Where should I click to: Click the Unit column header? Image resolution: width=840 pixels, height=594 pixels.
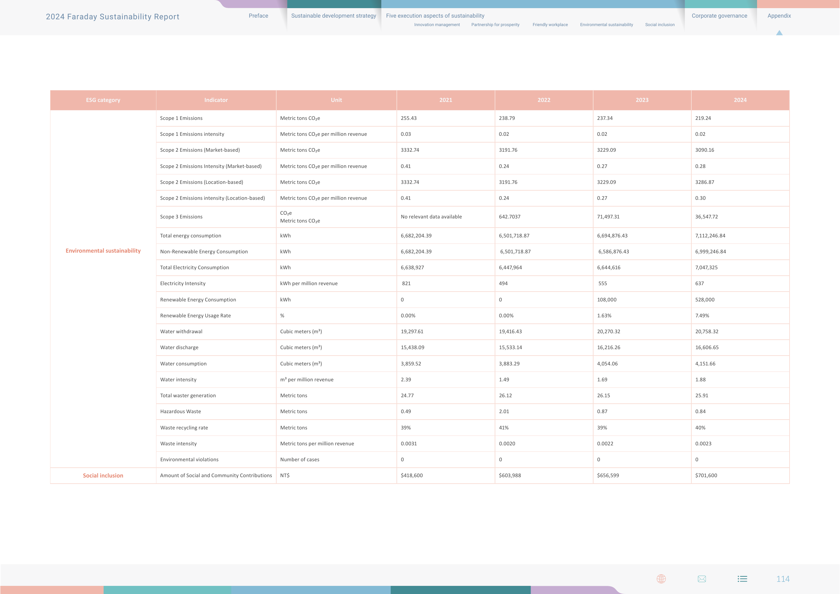click(336, 100)
